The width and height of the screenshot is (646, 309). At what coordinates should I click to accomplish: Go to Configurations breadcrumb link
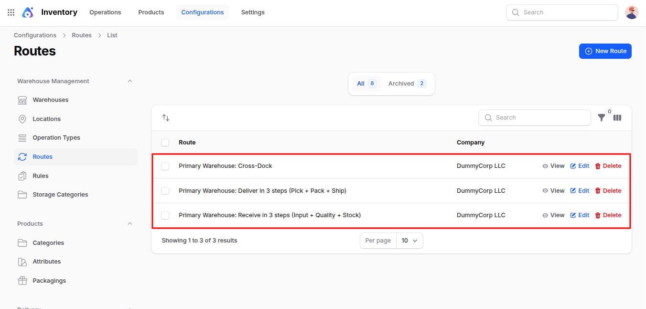[x=35, y=35]
